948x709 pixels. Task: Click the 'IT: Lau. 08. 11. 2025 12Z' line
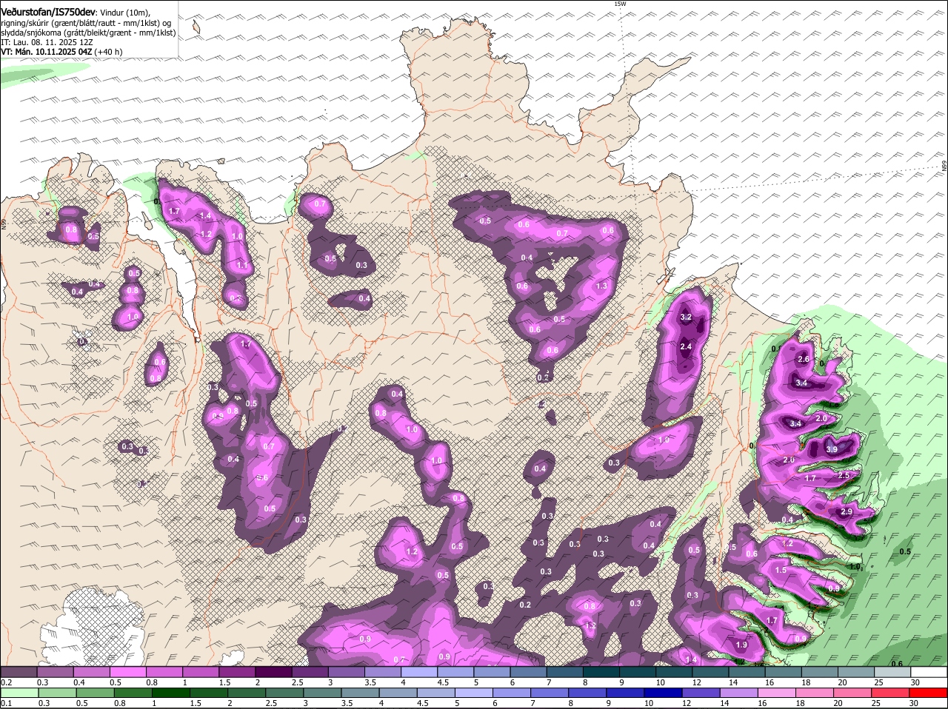47,42
